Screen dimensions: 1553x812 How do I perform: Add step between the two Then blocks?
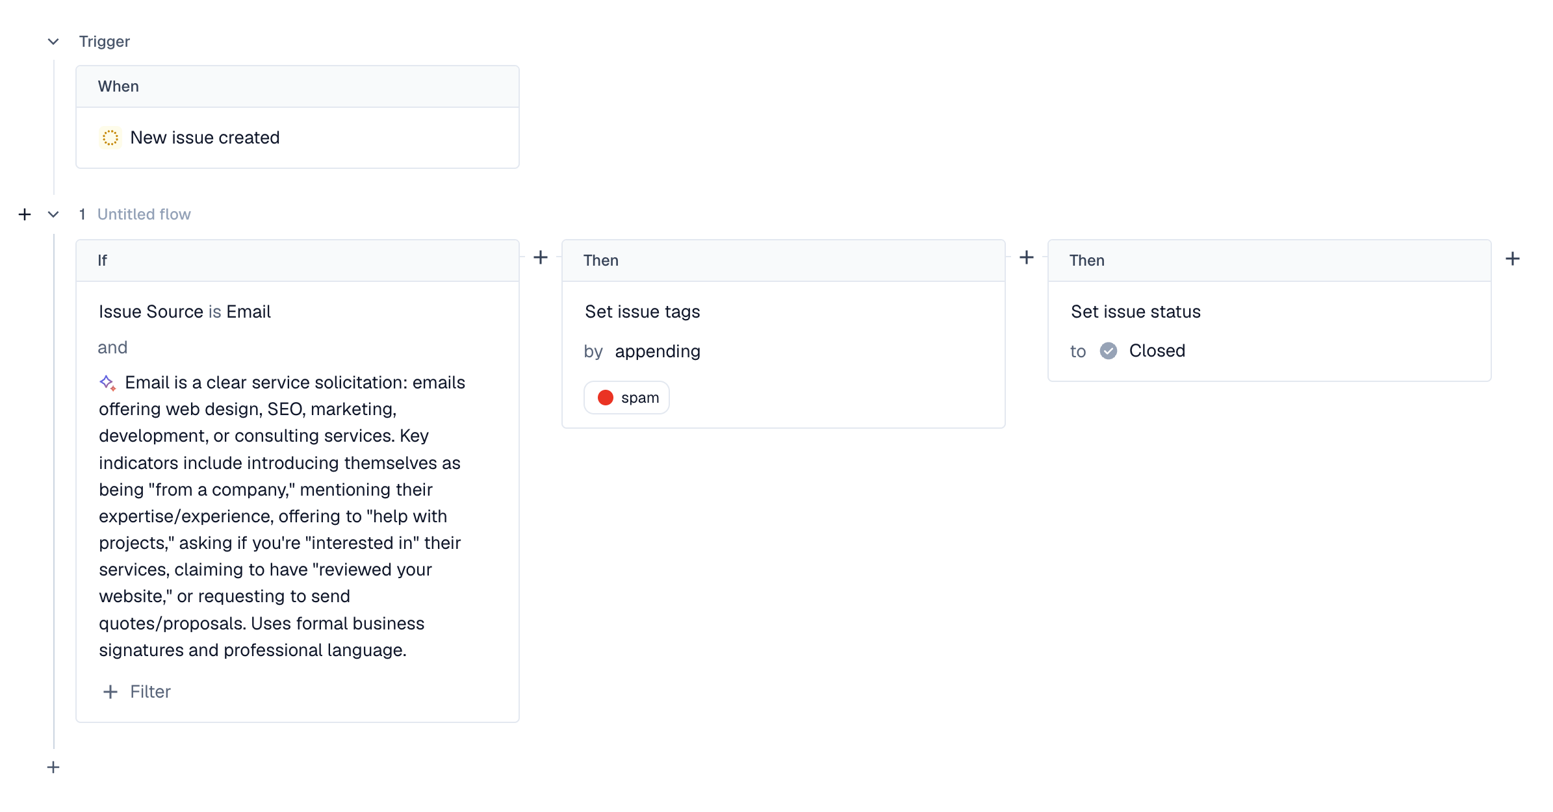coord(1027,258)
